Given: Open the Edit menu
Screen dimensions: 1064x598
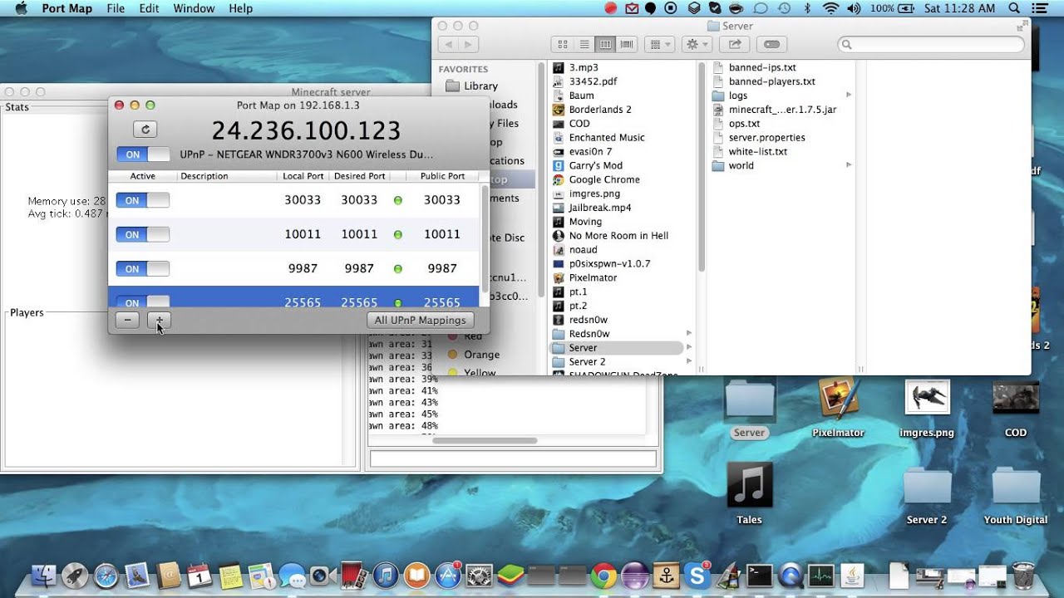Looking at the screenshot, I should (149, 8).
